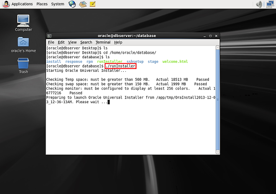Image resolution: width=276 pixels, height=194 pixels.
Task: Click the terminal scrollbar up arrow
Action: (x=218, y=48)
